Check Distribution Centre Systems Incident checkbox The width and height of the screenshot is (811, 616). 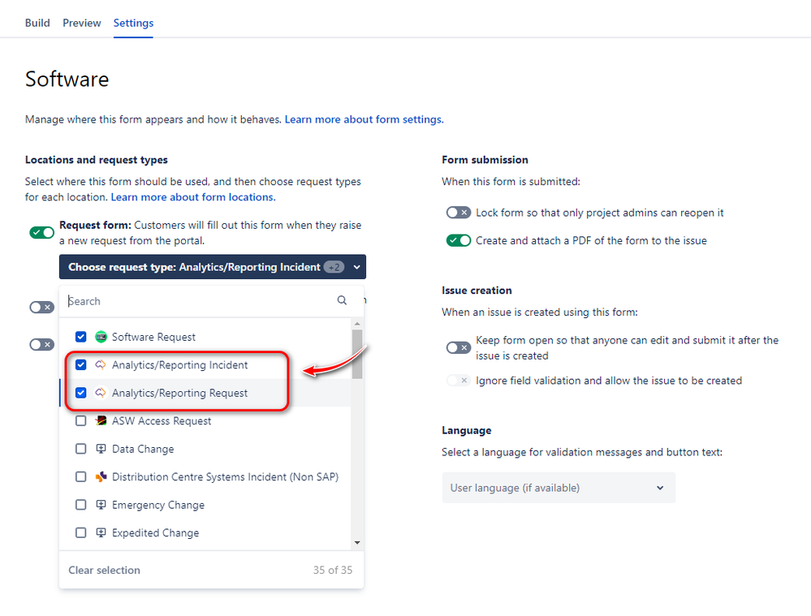(80, 476)
